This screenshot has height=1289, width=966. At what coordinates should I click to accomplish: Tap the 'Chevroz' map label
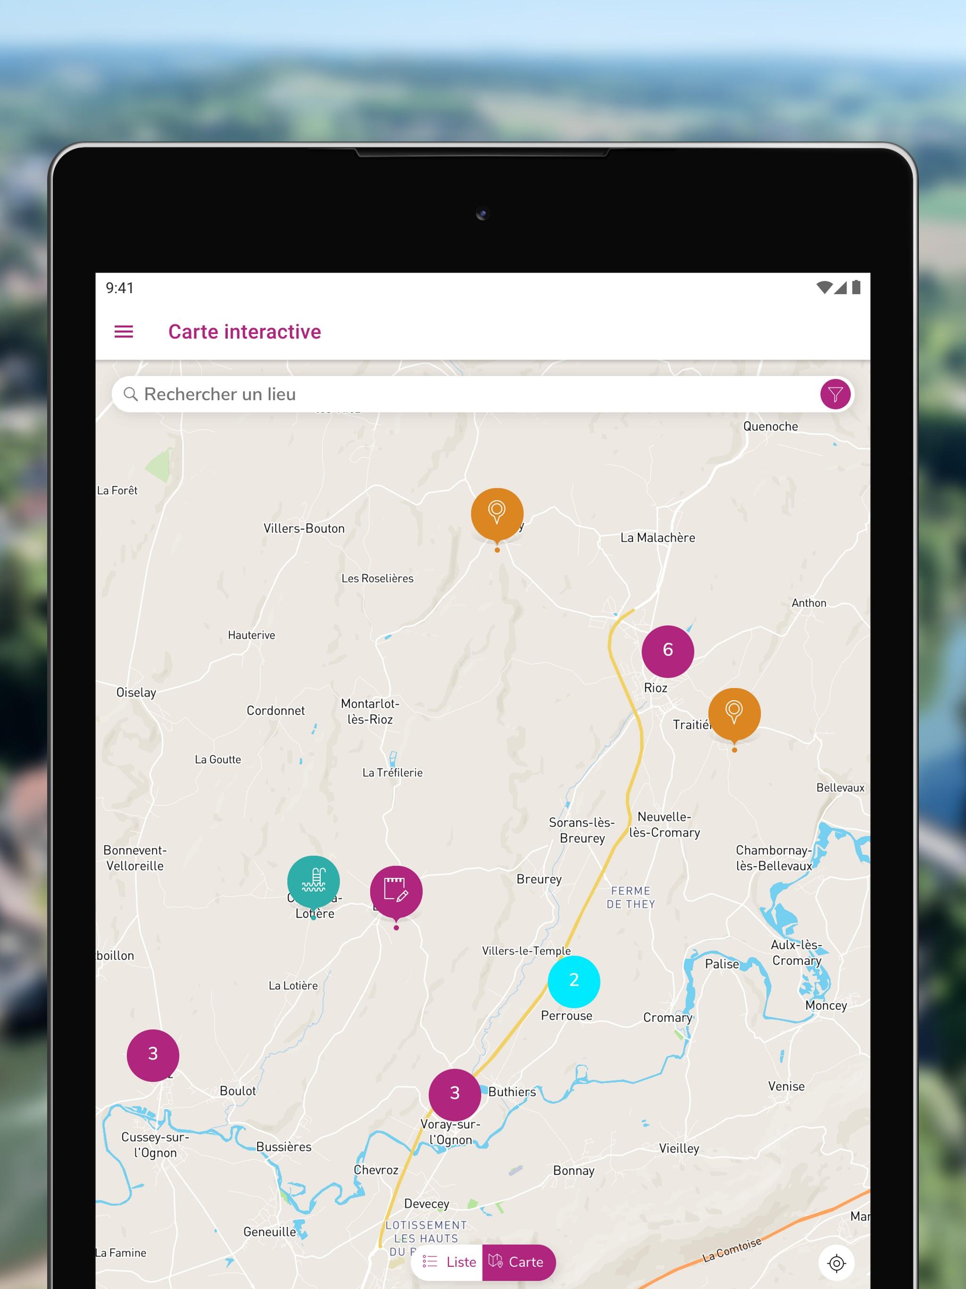coord(376,1170)
